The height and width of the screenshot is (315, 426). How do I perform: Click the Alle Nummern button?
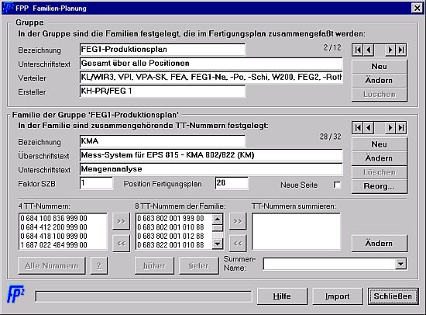(x=52, y=265)
